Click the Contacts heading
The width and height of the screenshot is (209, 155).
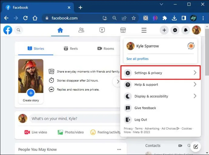[x=153, y=146]
